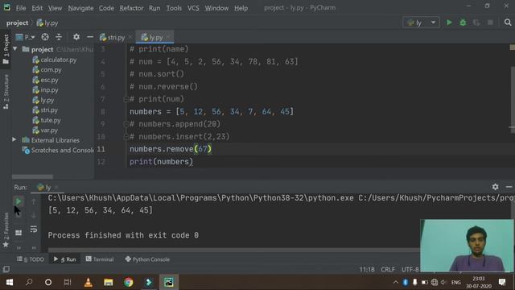Open the Refactor menu
Image resolution: width=515 pixels, height=290 pixels.
131,8
